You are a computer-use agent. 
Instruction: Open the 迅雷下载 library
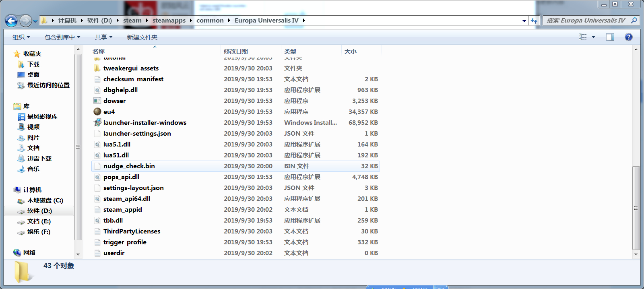click(35, 159)
